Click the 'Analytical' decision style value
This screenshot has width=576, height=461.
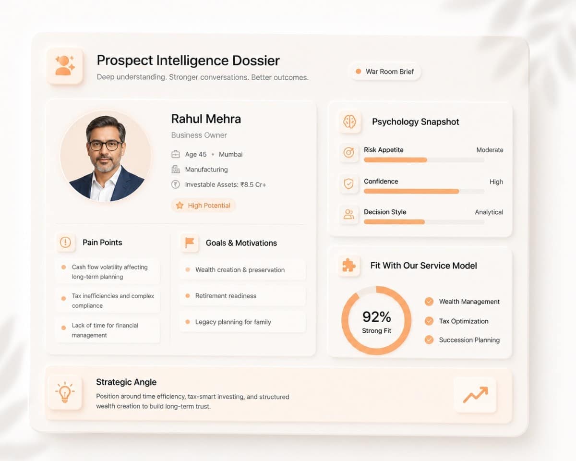point(489,212)
